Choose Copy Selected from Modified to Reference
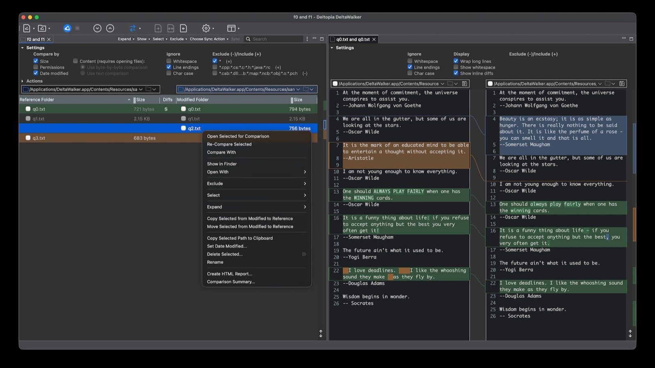The width and height of the screenshot is (655, 368). [257, 219]
